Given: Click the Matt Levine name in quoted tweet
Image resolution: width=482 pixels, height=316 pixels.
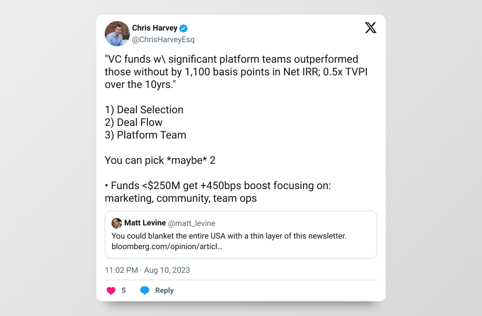Looking at the screenshot, I should click(x=145, y=223).
